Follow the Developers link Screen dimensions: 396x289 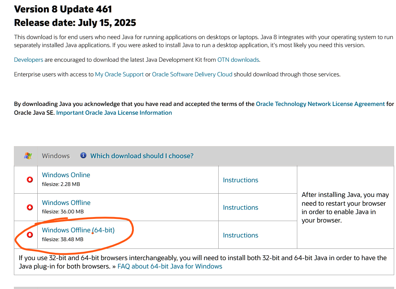29,60
